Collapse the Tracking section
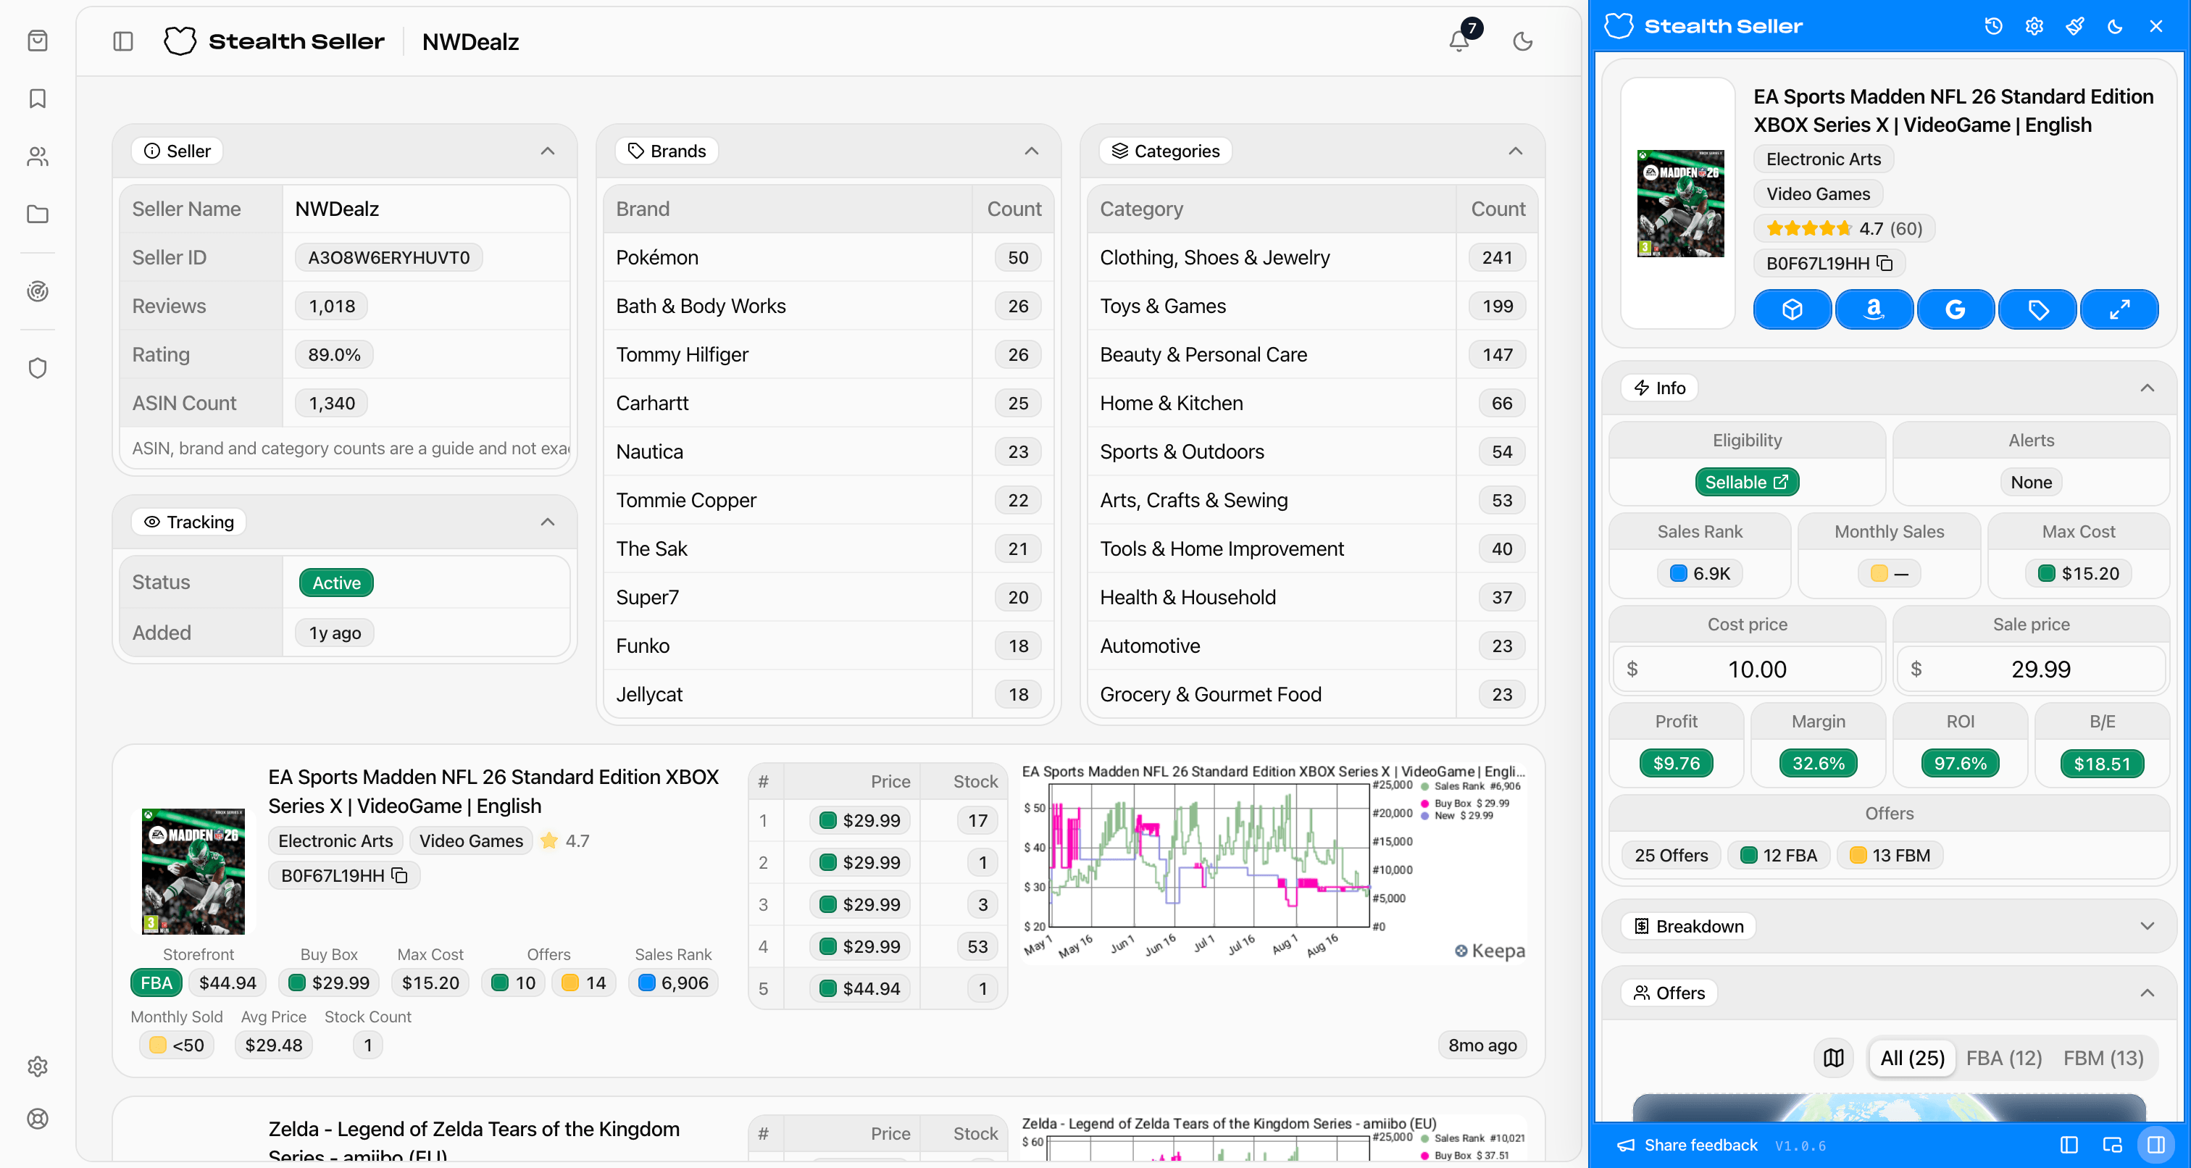 [548, 522]
